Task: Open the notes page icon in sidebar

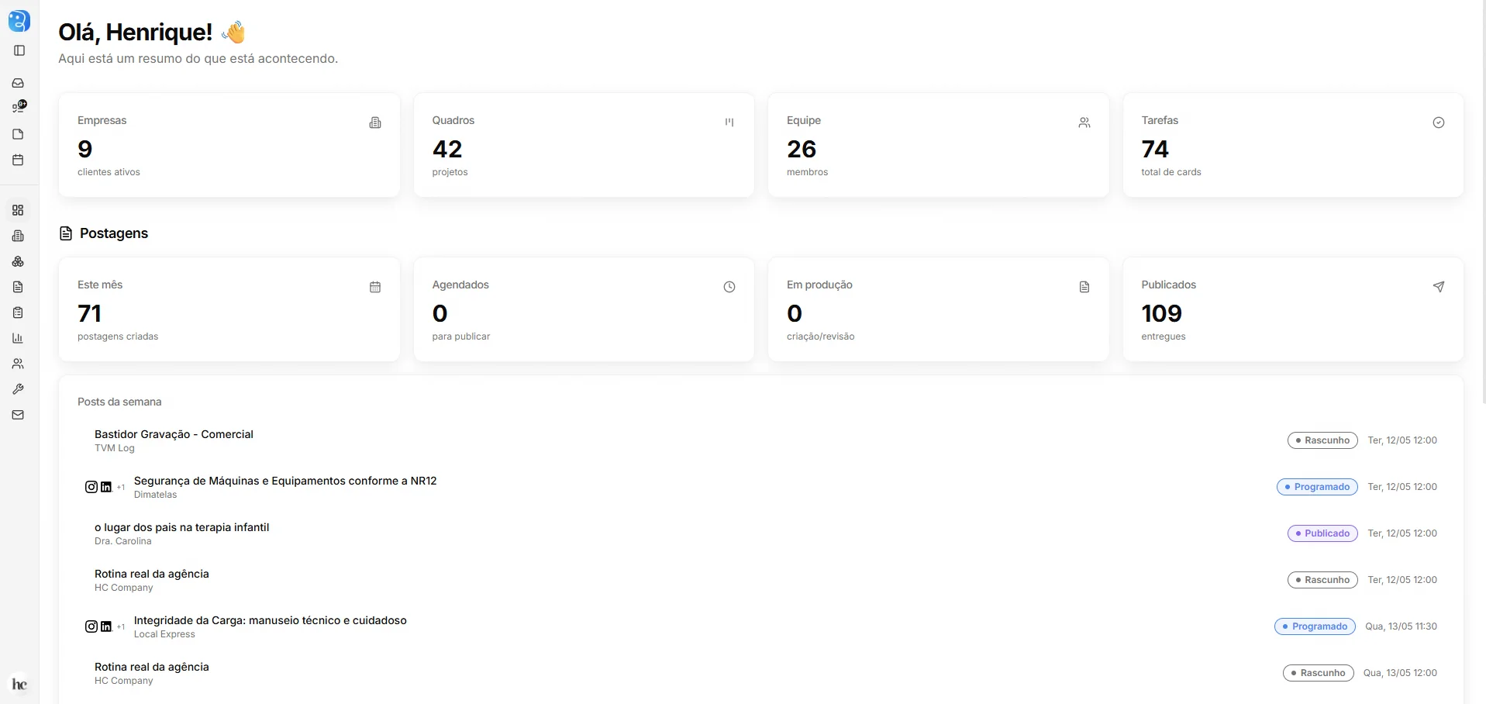Action: click(x=19, y=134)
